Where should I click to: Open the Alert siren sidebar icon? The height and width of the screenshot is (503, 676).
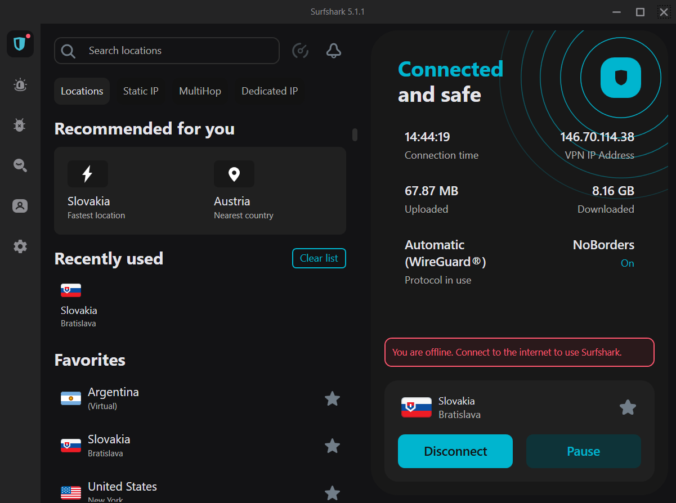[20, 85]
